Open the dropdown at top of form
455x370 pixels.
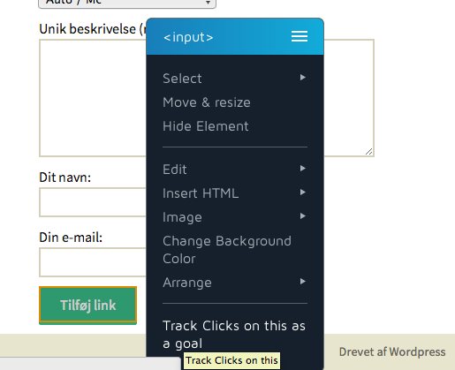tap(127, 3)
